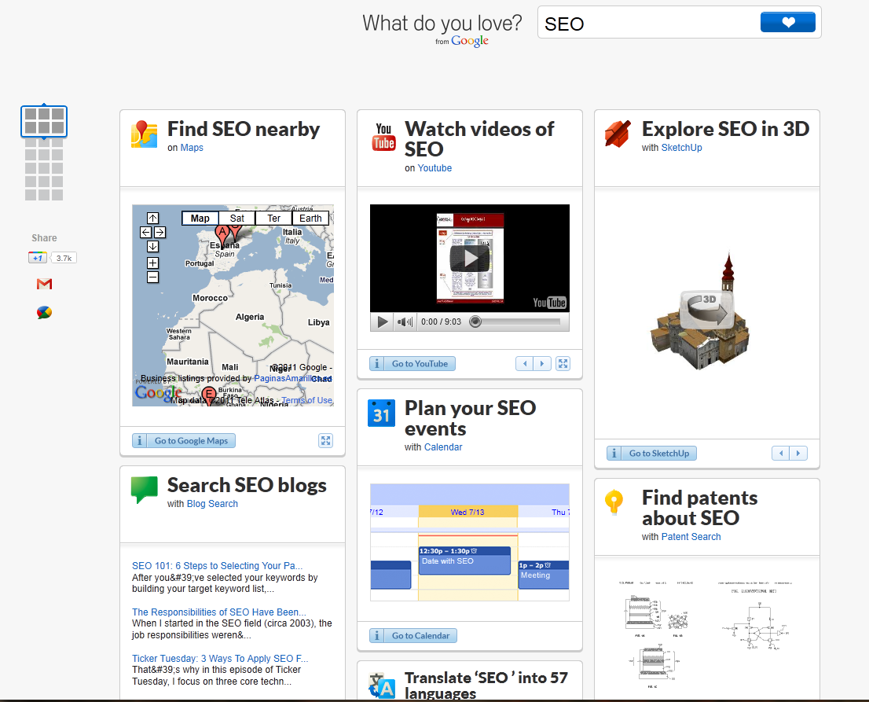Viewport: 869px width, 702px height.
Task: Click the SketchUp card icon
Action: click(x=618, y=134)
